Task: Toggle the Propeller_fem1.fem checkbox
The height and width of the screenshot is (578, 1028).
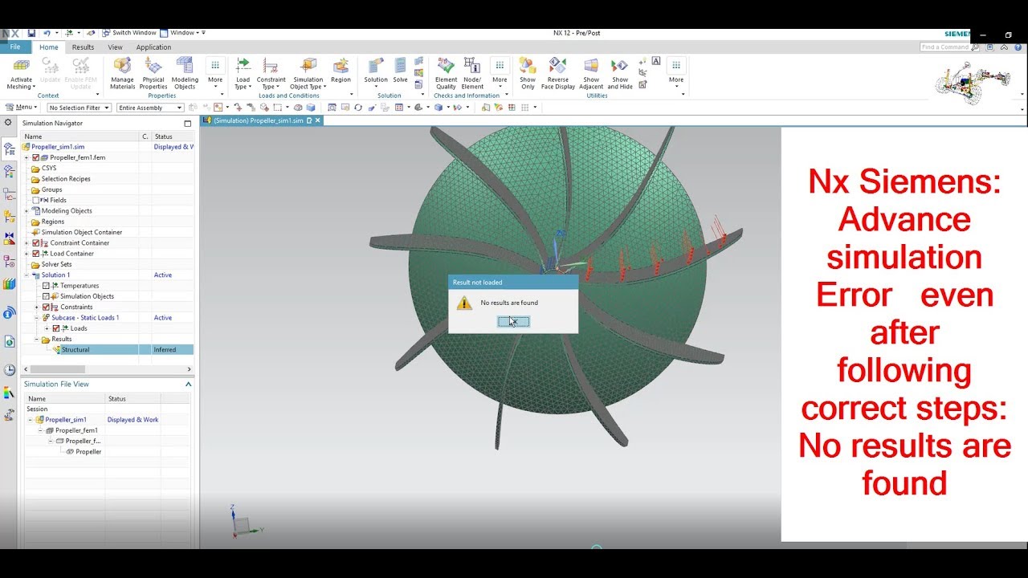Action: [36, 157]
